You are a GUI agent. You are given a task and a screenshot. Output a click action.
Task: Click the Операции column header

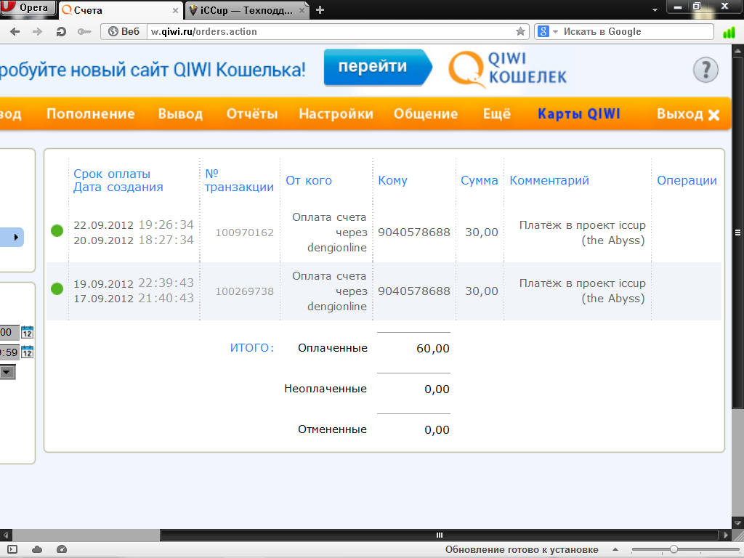(687, 180)
